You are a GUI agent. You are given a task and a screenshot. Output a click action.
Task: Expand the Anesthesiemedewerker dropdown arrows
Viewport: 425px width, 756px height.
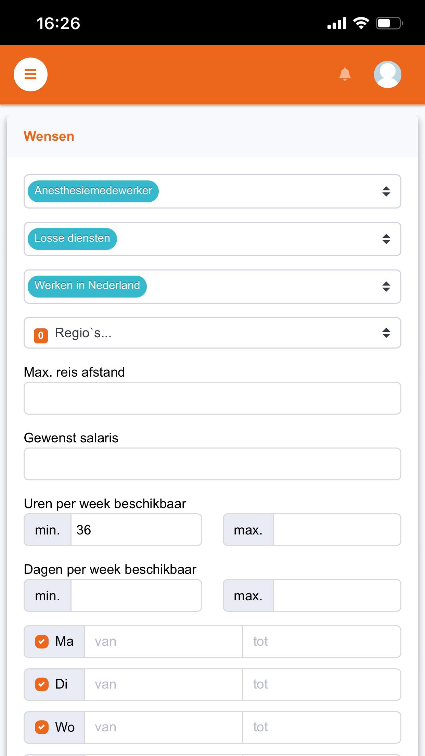386,191
